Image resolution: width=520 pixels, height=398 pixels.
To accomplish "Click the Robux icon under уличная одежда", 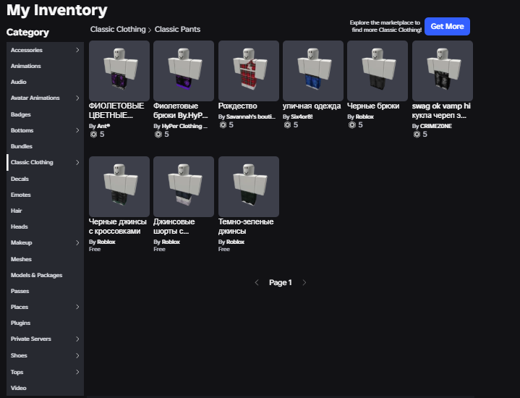I will pos(288,124).
